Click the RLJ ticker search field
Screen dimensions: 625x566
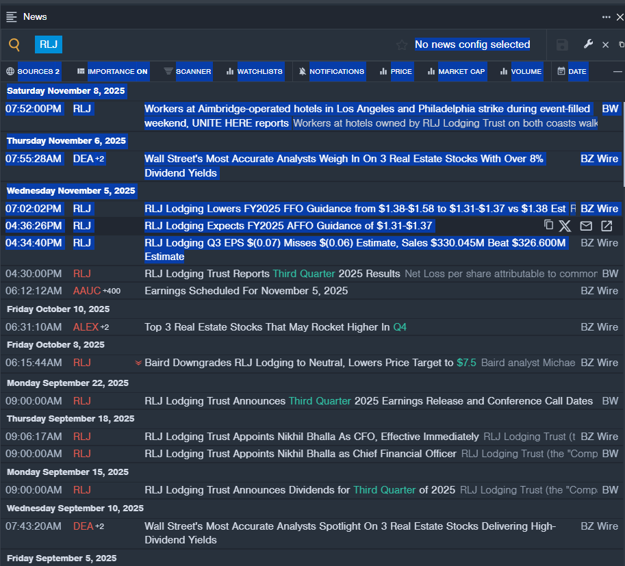pos(49,45)
